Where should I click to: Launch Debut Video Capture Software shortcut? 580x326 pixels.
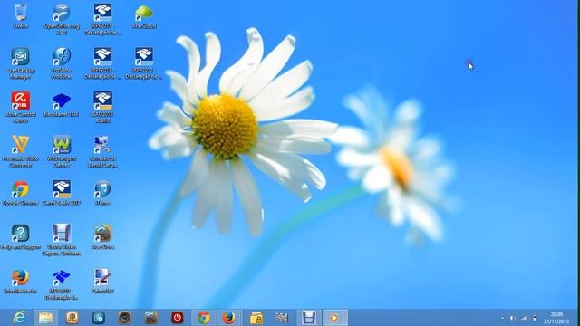click(x=62, y=240)
